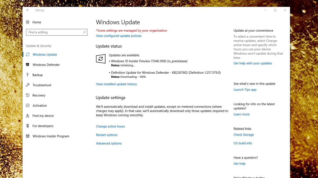Click the search magnifier icon

[x=84, y=32]
